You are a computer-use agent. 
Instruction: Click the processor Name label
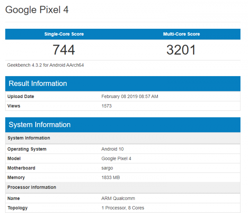pyautogui.click(x=13, y=198)
